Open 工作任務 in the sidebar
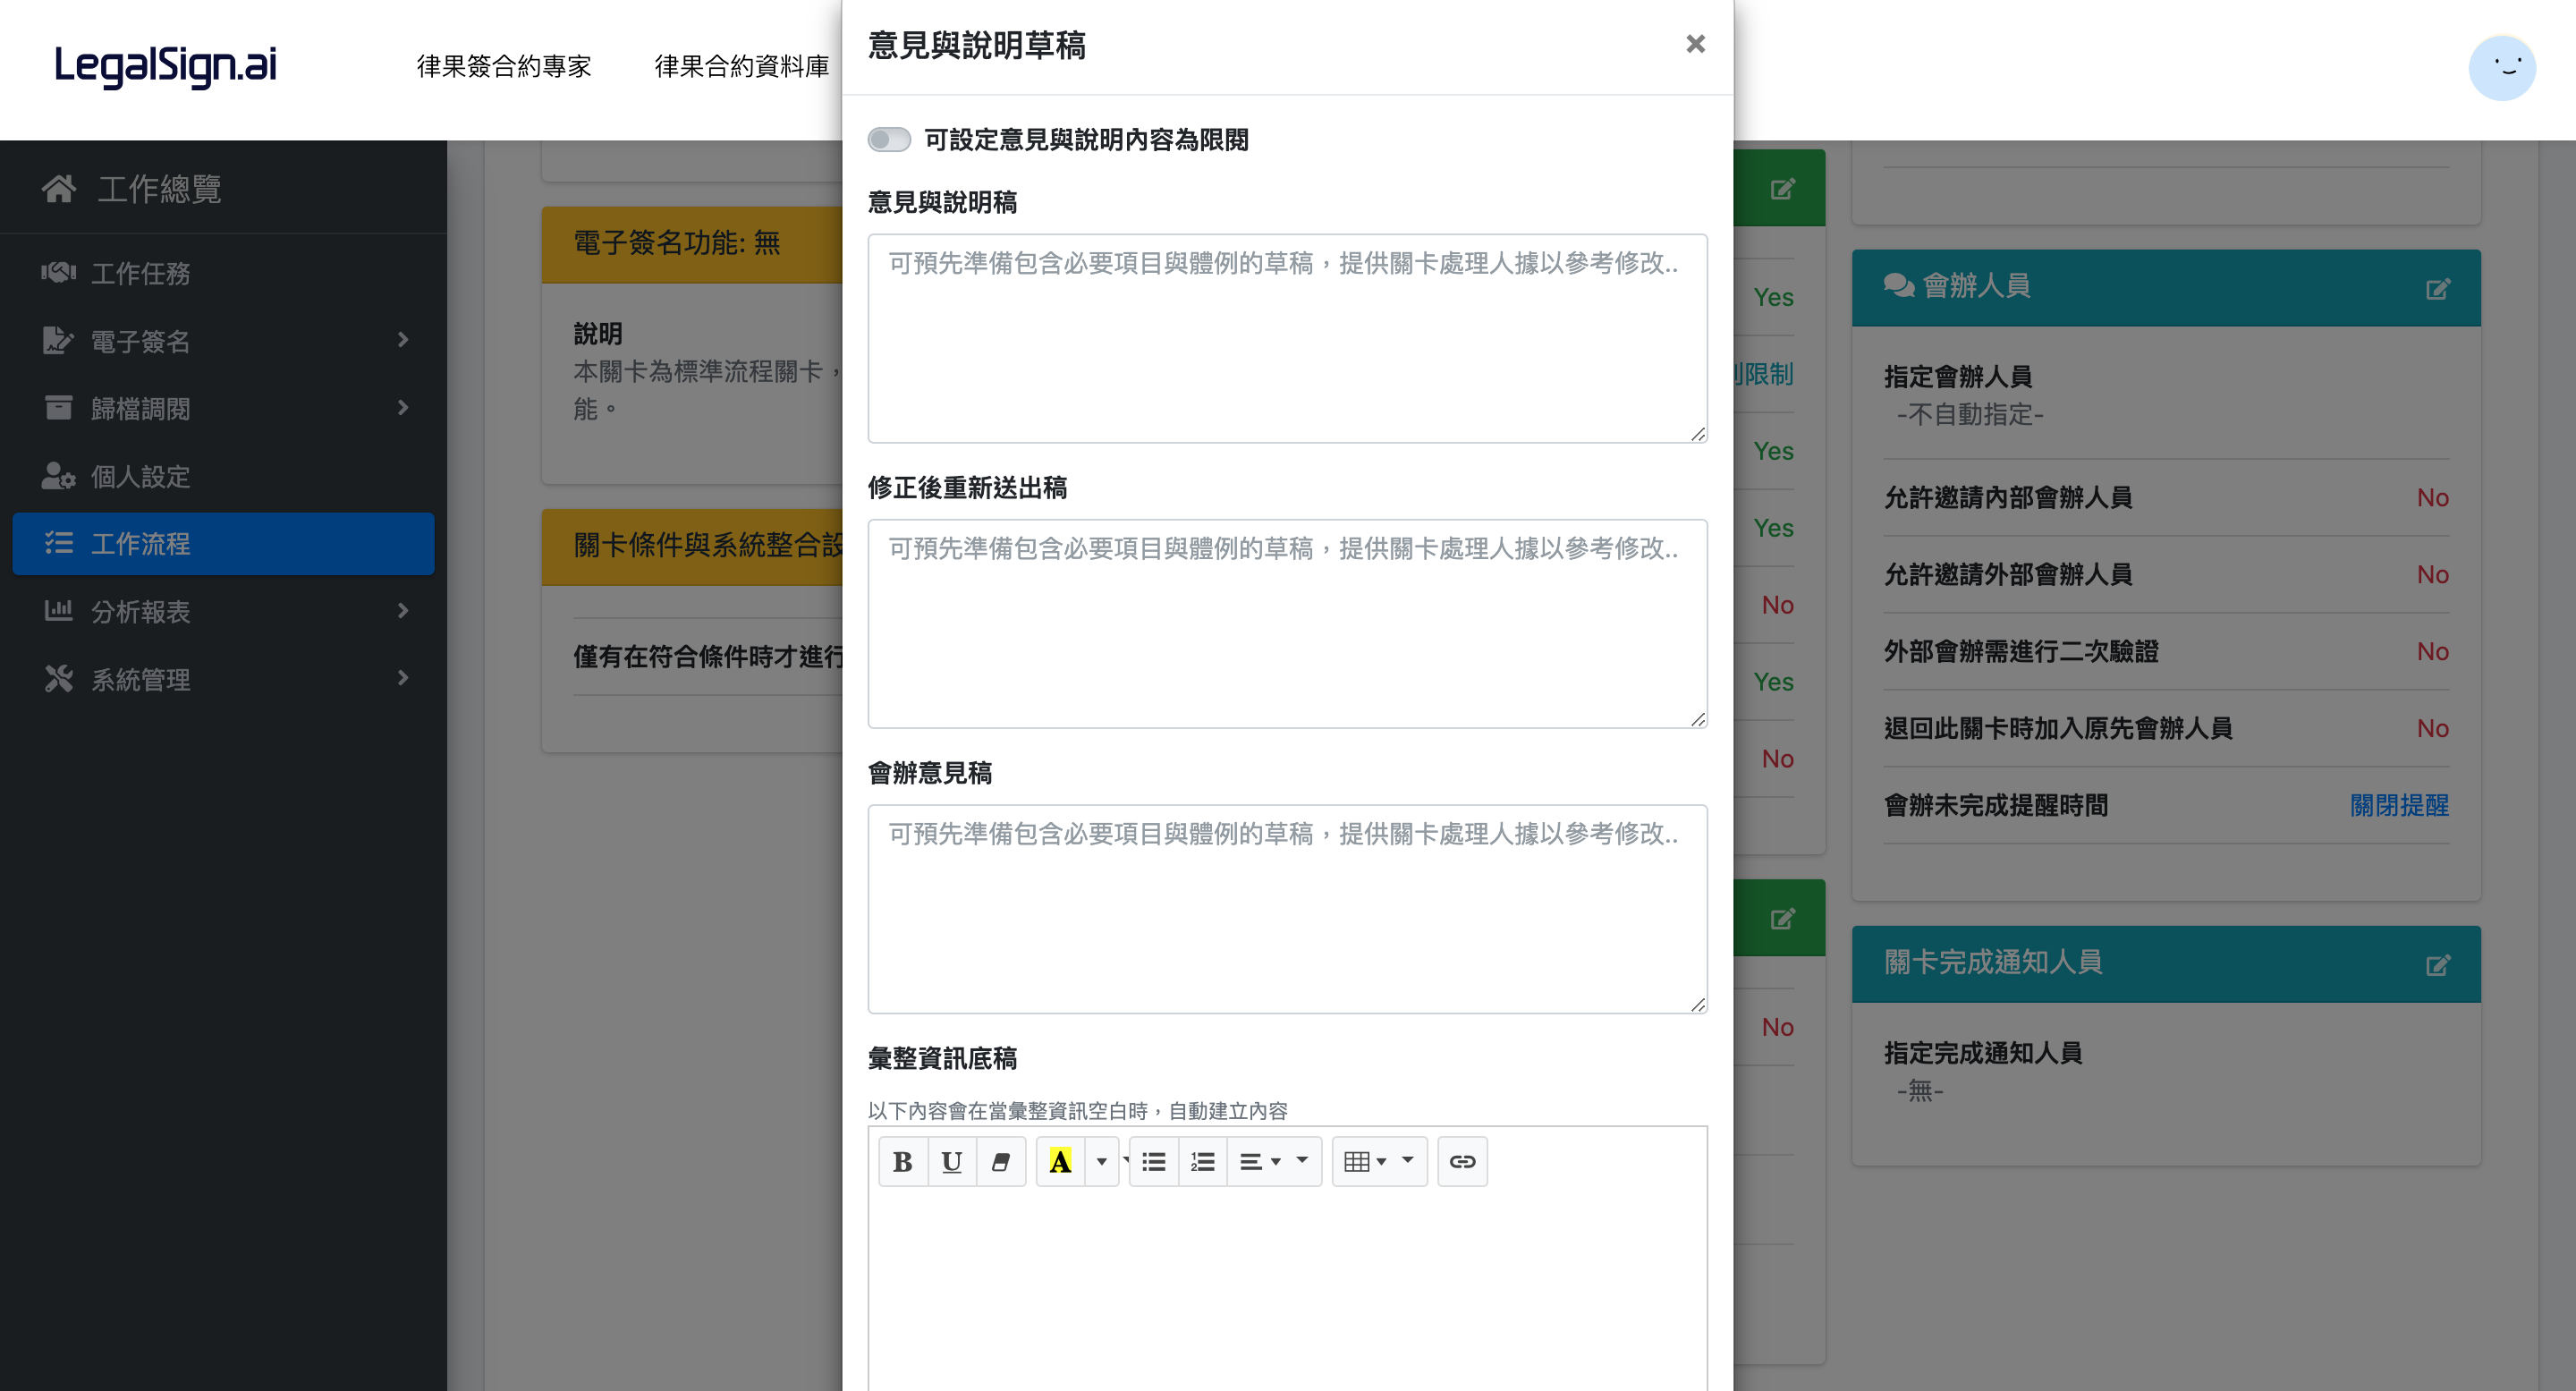Viewport: 2576px width, 1391px height. [223, 273]
